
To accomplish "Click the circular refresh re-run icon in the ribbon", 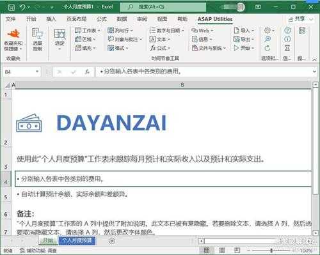I will tap(268, 48).
